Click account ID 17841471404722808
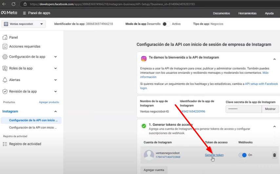This screenshot has height=174, width=280. pos(168,157)
